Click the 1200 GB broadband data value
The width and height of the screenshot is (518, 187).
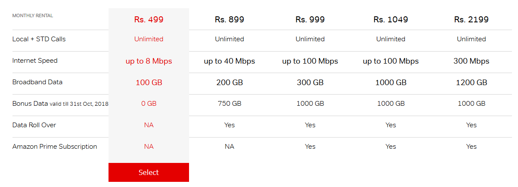(471, 83)
